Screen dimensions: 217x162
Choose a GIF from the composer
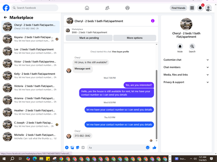[83, 148]
